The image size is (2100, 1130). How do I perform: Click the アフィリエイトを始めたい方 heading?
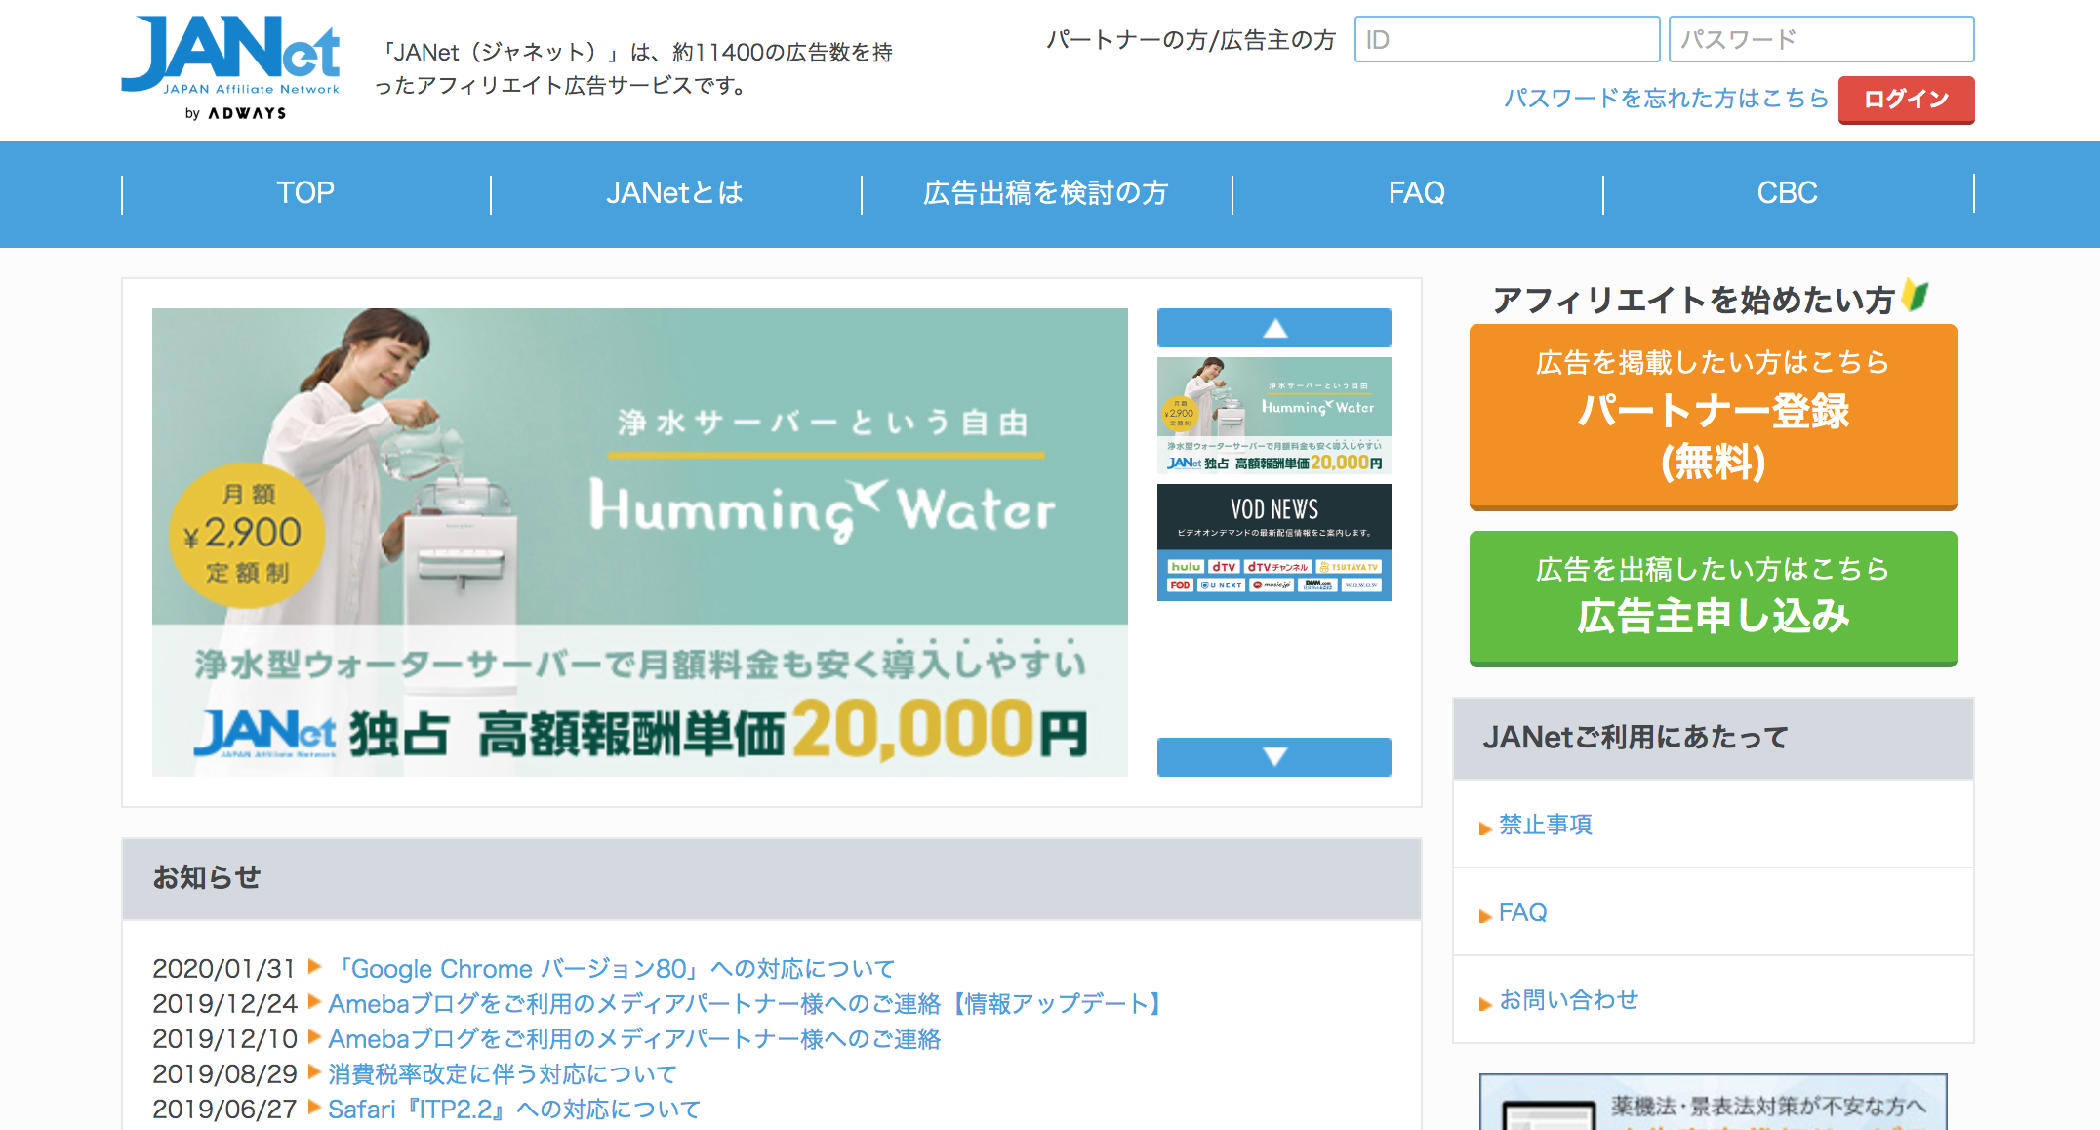(1693, 300)
